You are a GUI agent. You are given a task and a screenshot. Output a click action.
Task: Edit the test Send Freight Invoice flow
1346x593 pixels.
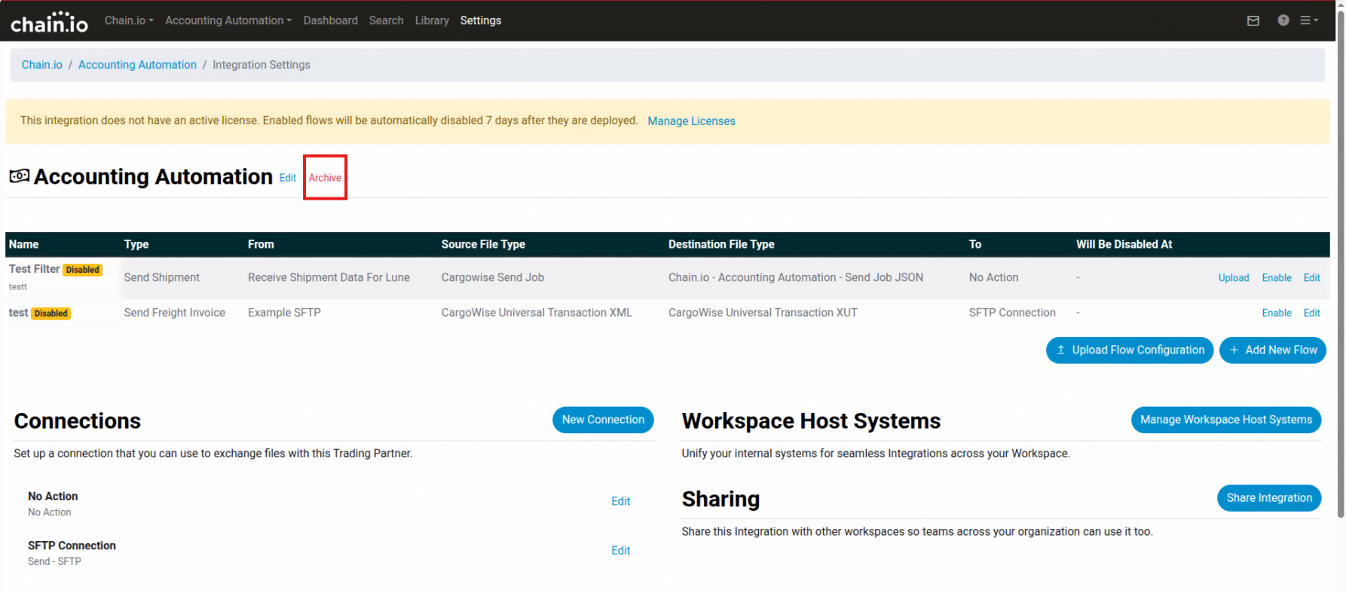coord(1311,313)
